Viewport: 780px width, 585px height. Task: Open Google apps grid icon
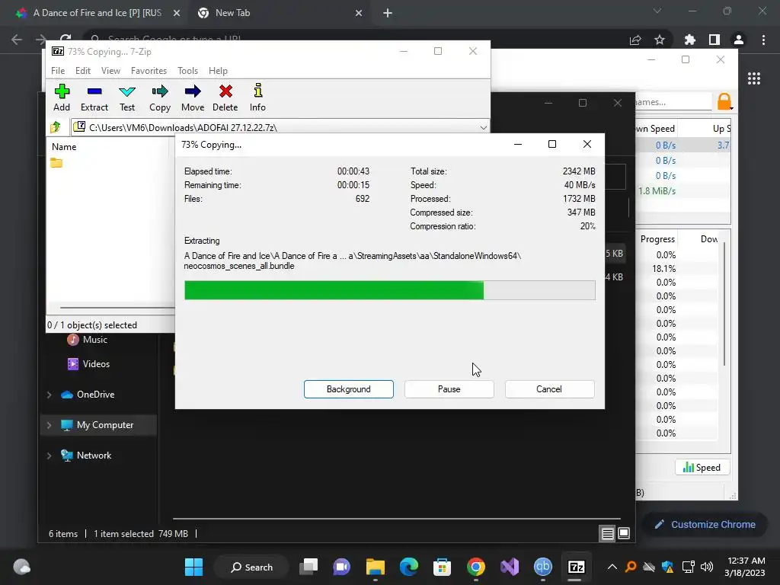754,78
